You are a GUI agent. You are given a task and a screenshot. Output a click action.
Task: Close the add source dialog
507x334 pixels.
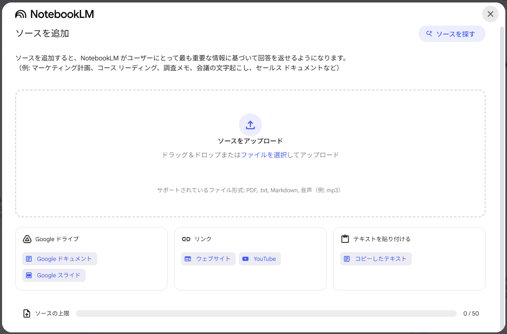[490, 14]
